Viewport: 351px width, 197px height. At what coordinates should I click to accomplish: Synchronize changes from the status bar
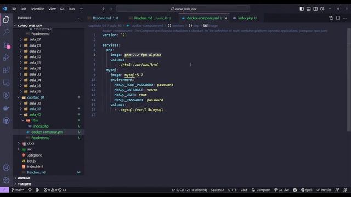click(x=30, y=190)
